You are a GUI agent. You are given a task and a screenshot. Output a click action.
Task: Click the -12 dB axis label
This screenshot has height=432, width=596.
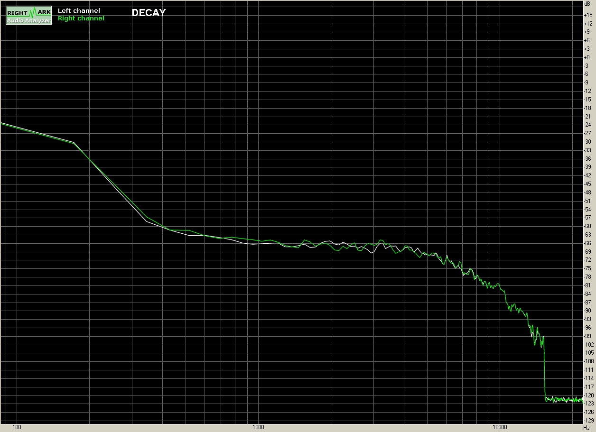click(x=588, y=91)
